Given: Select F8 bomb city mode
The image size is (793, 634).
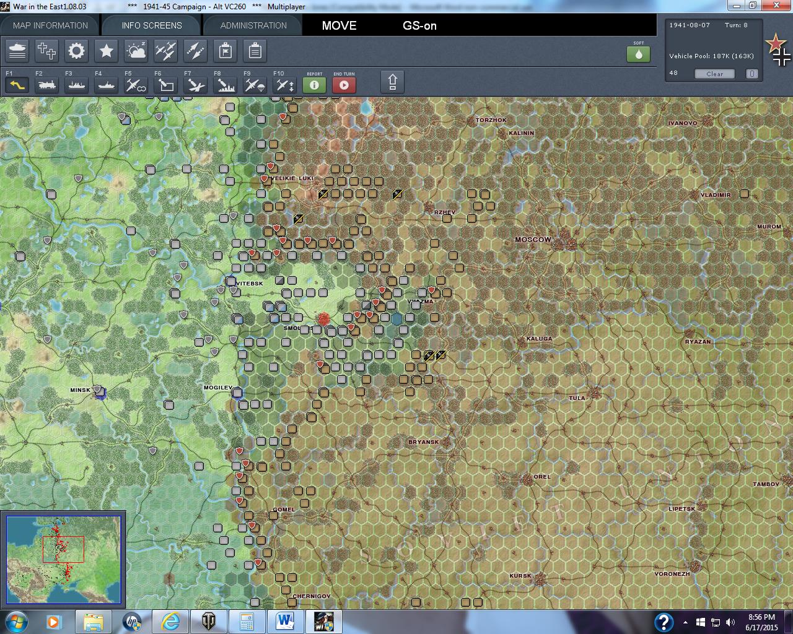Looking at the screenshot, I should coord(225,85).
